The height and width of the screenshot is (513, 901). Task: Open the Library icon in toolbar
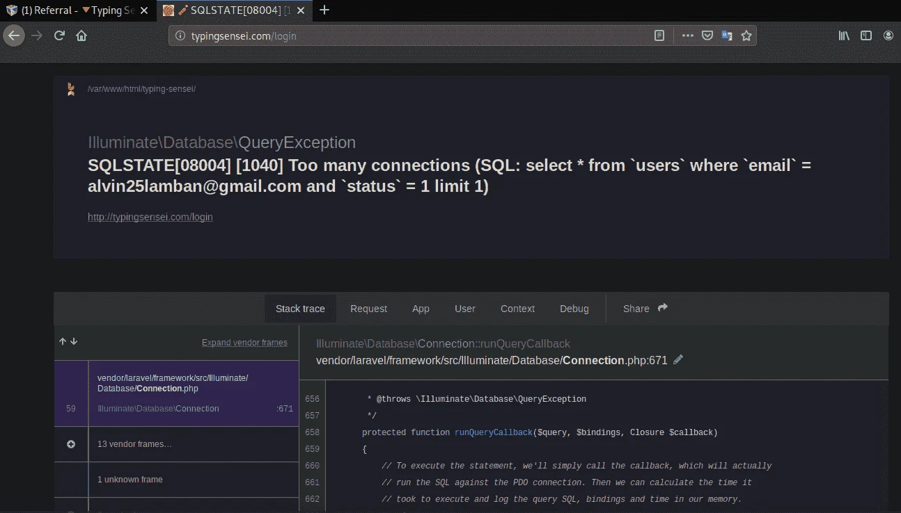click(844, 35)
